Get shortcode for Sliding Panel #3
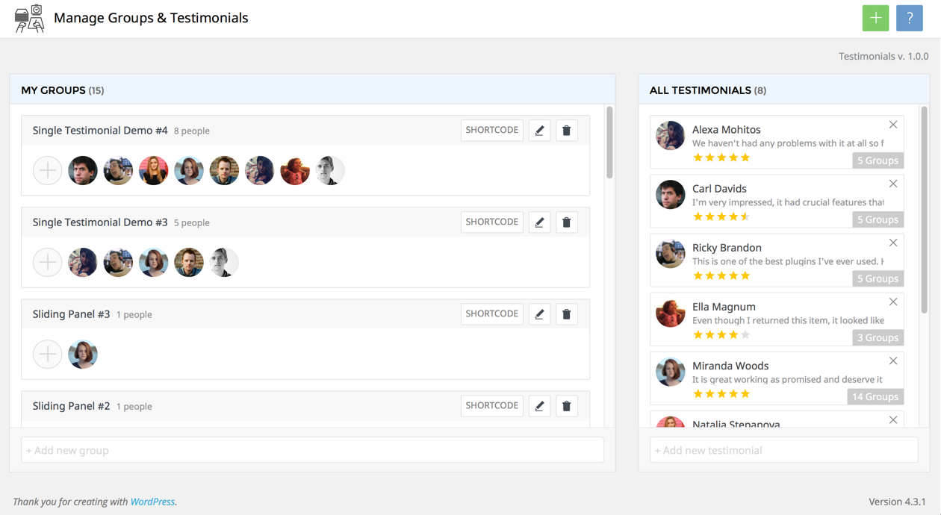This screenshot has height=515, width=941. click(x=491, y=314)
